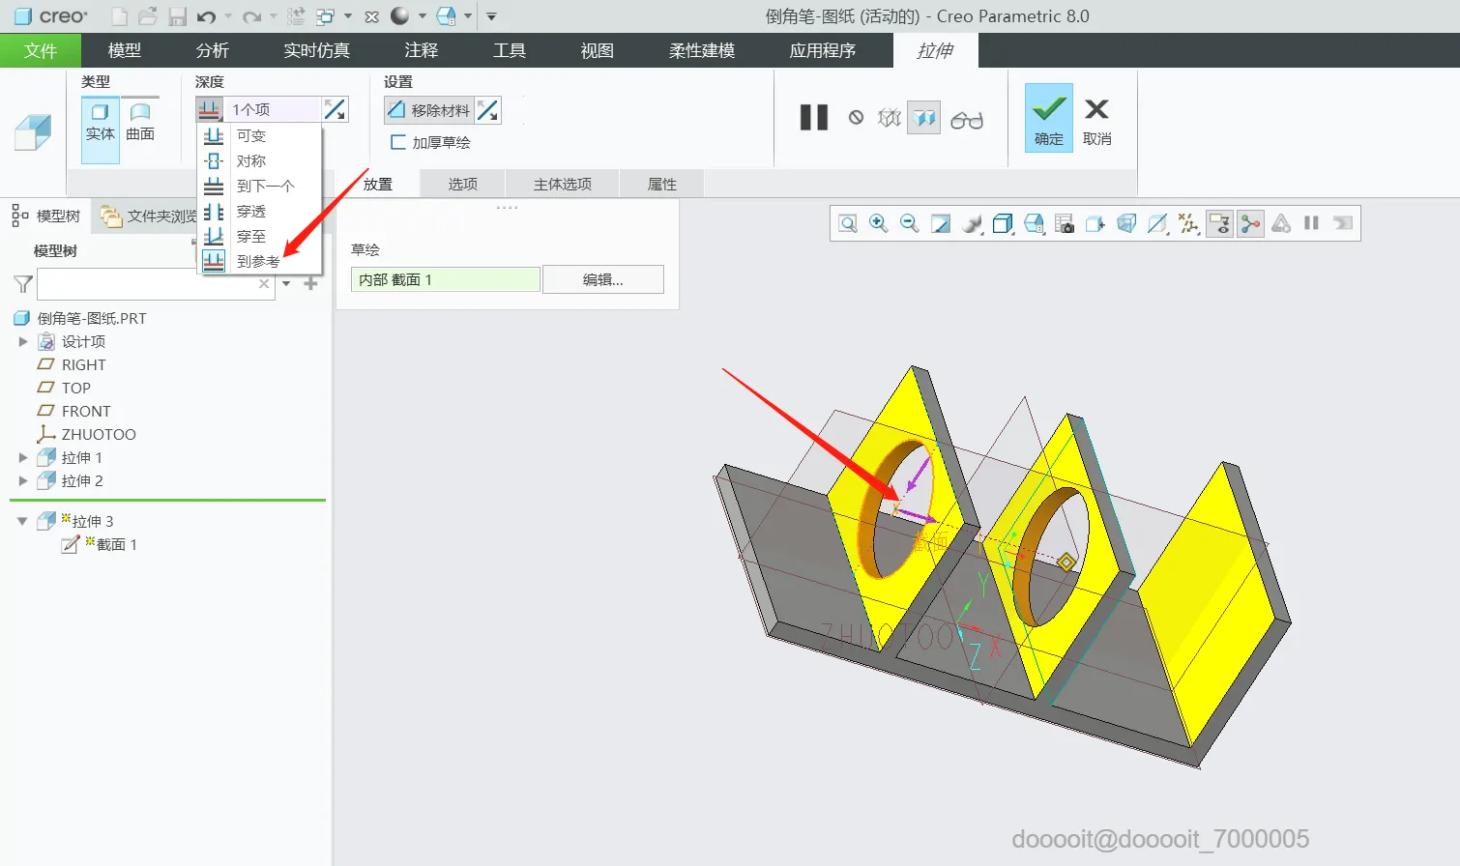This screenshot has width=1460, height=866.
Task: Select the unattached wireframe preview icon
Action: click(890, 118)
